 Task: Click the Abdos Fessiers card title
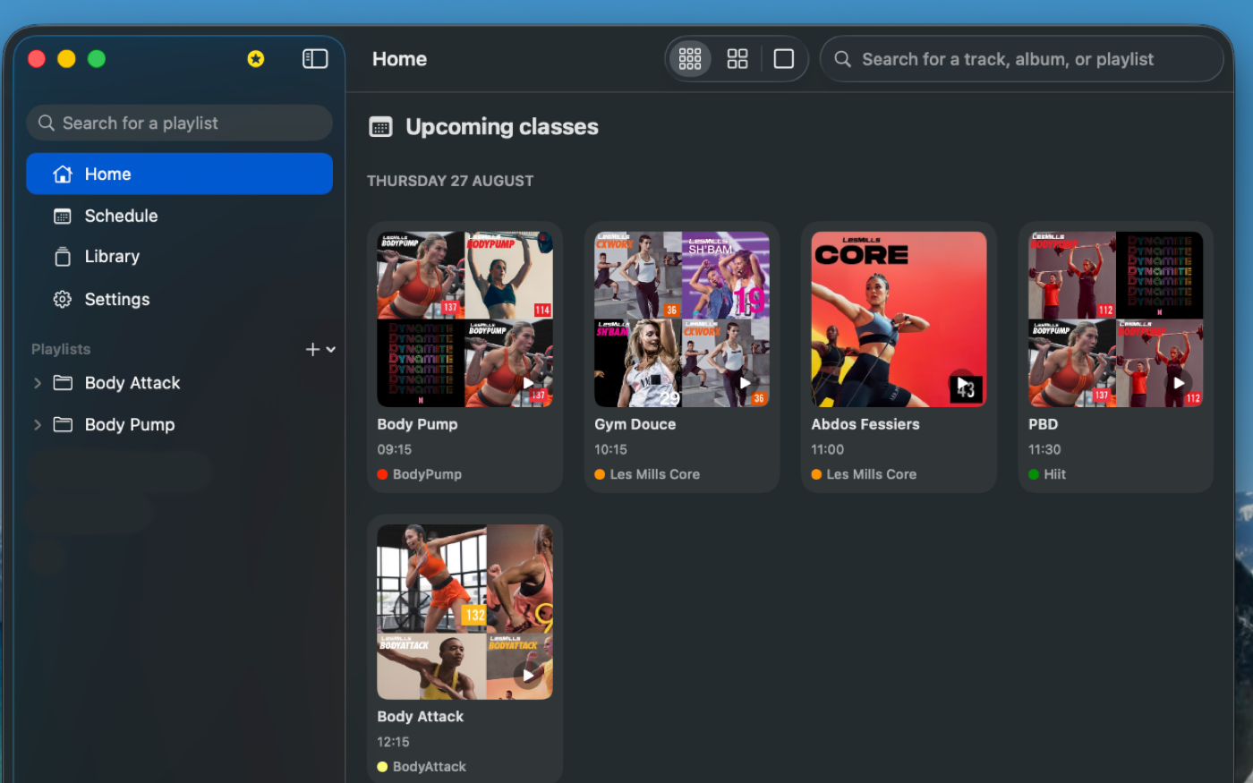[865, 424]
